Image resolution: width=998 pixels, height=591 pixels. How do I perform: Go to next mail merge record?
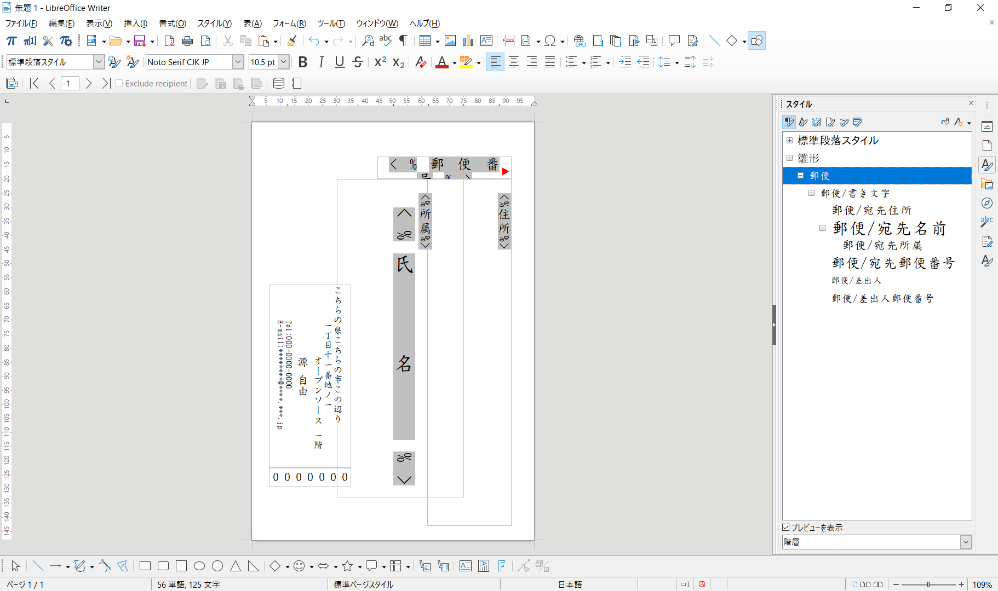tap(88, 83)
